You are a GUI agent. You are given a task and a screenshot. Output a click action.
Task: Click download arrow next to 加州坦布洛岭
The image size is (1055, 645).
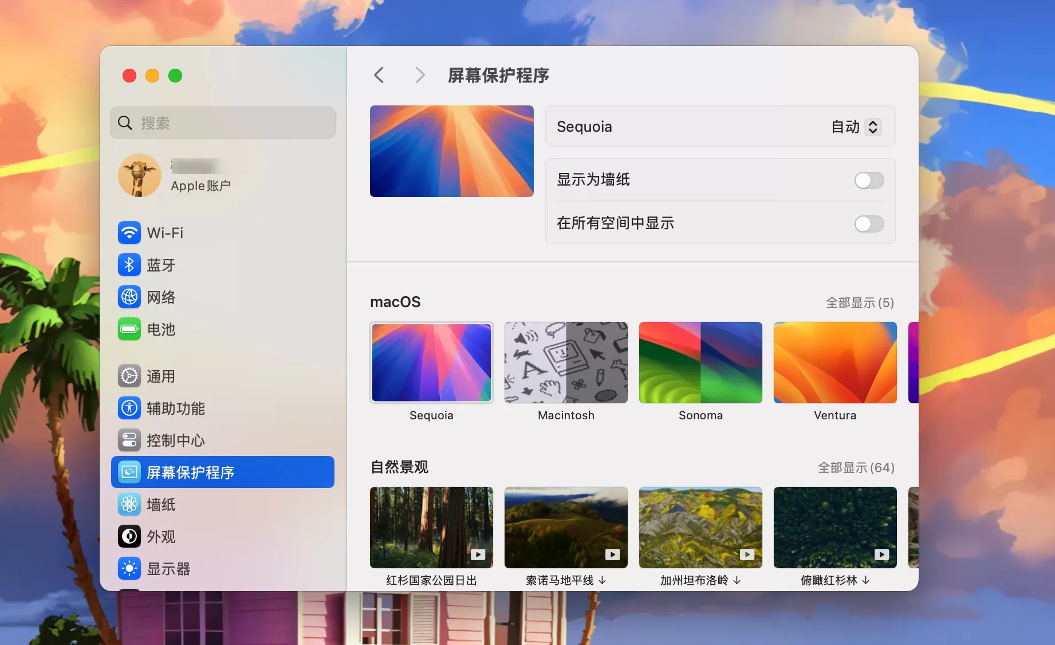click(737, 580)
